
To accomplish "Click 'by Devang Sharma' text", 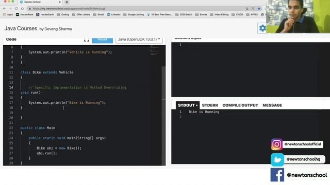I will click(56, 29).
